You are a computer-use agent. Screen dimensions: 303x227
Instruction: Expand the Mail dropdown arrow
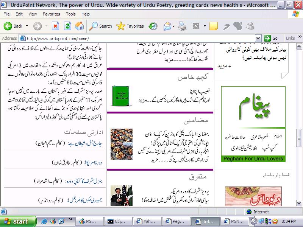click(173, 26)
